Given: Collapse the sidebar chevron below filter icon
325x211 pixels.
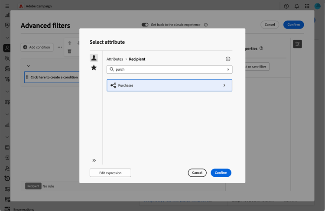Looking at the screenshot, I should [7, 91].
